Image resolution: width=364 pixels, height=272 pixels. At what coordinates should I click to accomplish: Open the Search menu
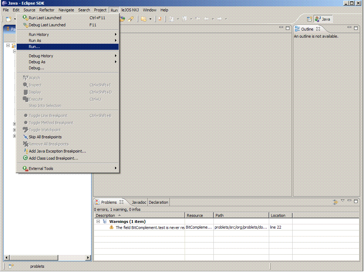coord(84,10)
